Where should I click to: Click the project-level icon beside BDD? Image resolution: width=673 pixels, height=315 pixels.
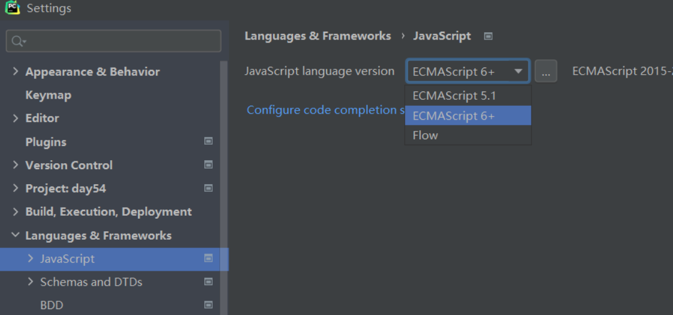[x=208, y=305]
